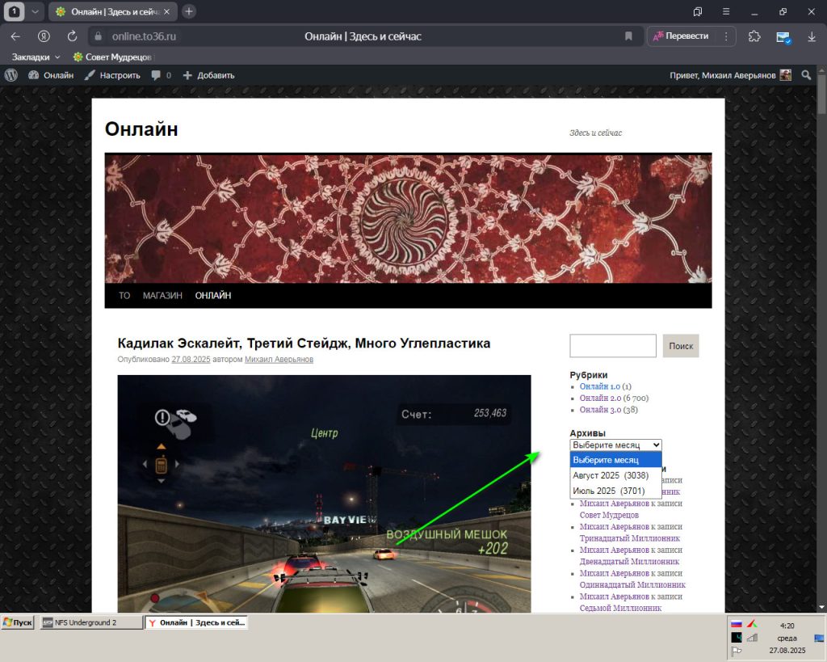Click the Поиск search button

coord(681,346)
